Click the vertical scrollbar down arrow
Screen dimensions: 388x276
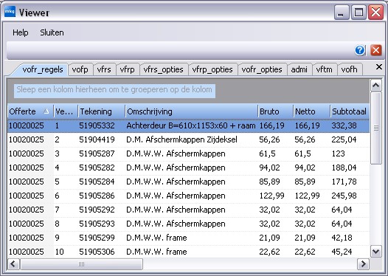point(376,252)
